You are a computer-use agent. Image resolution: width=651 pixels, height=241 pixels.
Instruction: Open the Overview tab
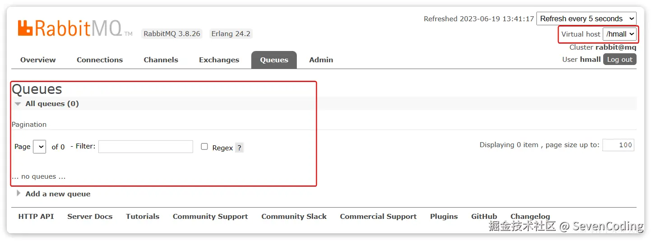tap(38, 60)
